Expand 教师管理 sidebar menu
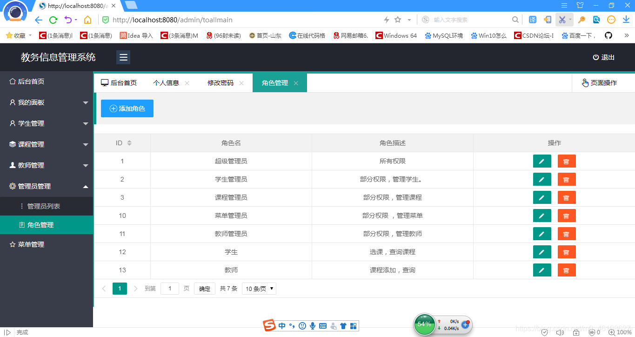 [47, 165]
